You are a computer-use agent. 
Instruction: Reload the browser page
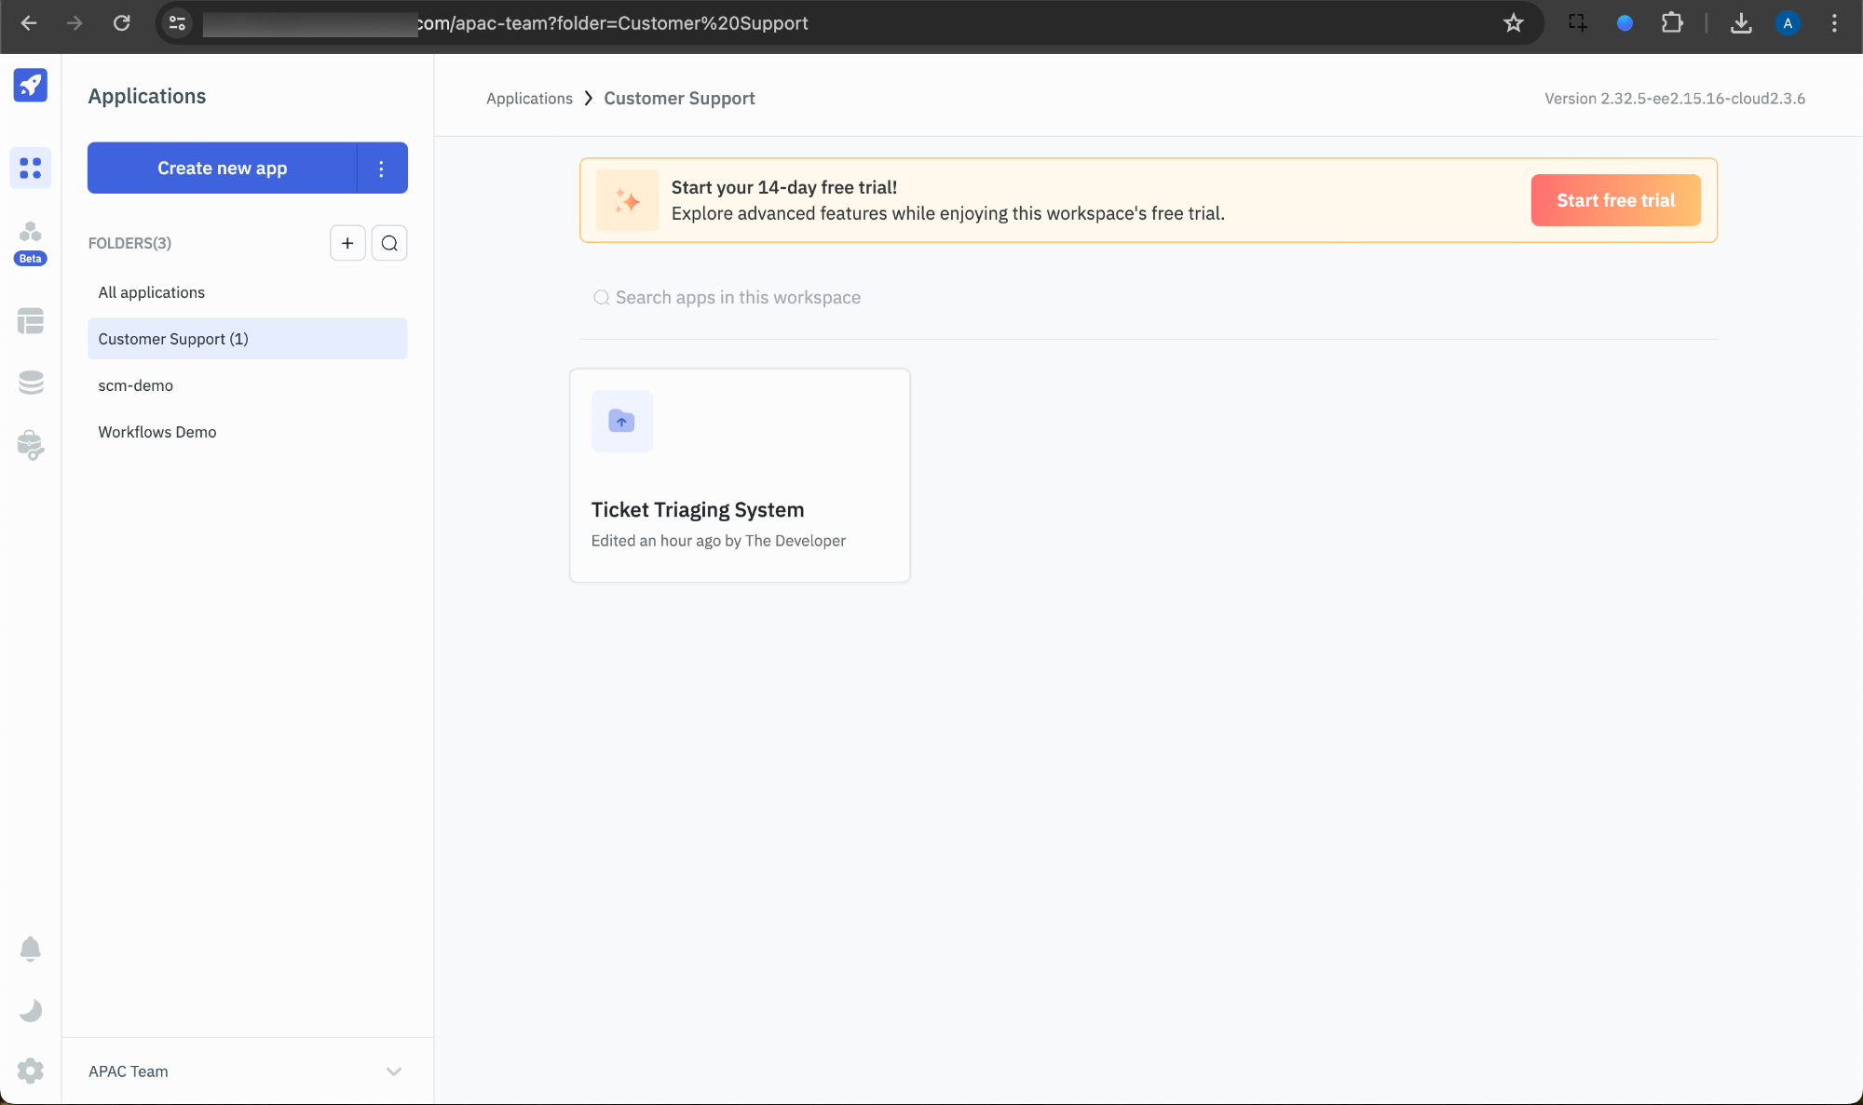(x=121, y=23)
